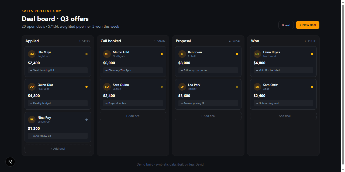Add deal in the Applied column
This screenshot has width=345, height=172.
click(58, 149)
